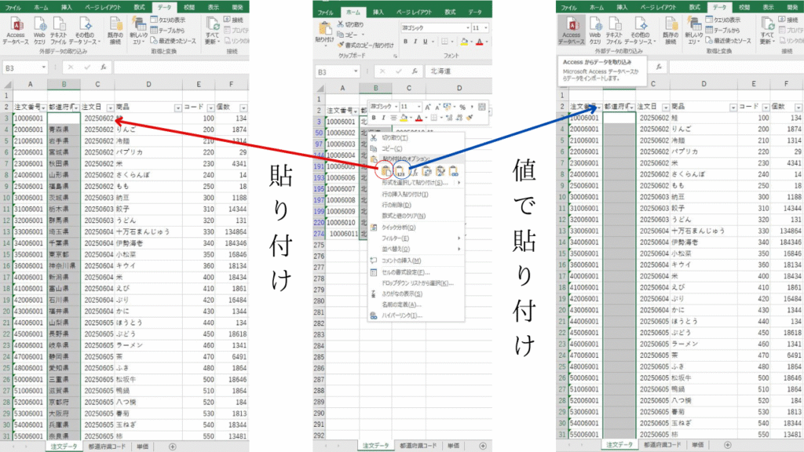The image size is (804, 452).
Task: Click すべて更新 in the left window
Action: tap(212, 31)
